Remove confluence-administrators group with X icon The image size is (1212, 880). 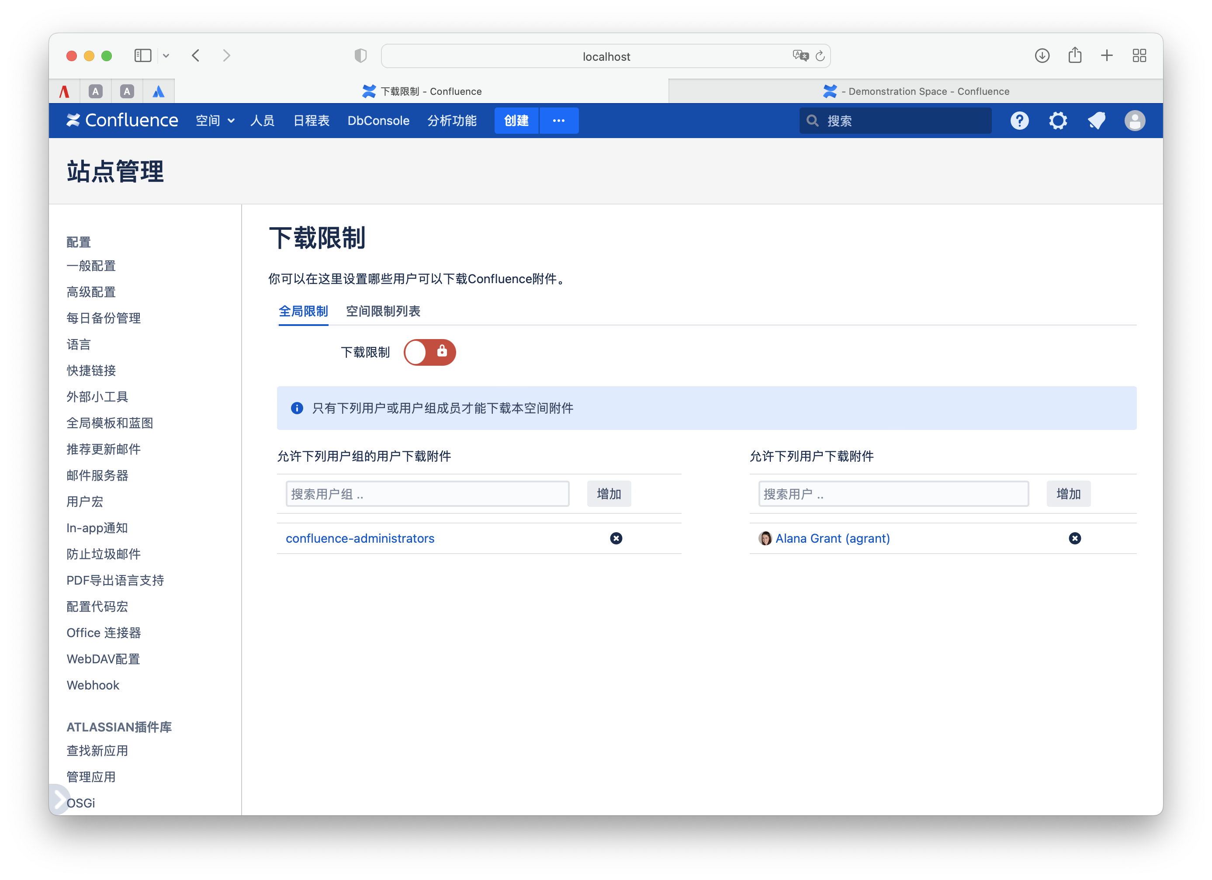coord(616,538)
